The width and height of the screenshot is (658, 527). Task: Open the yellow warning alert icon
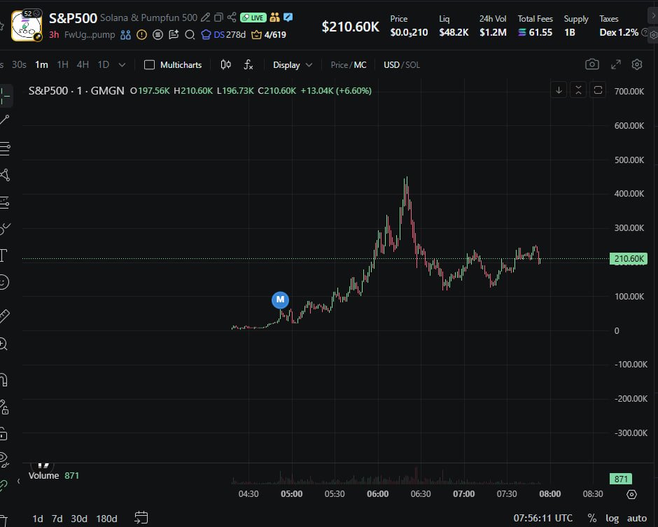point(142,35)
